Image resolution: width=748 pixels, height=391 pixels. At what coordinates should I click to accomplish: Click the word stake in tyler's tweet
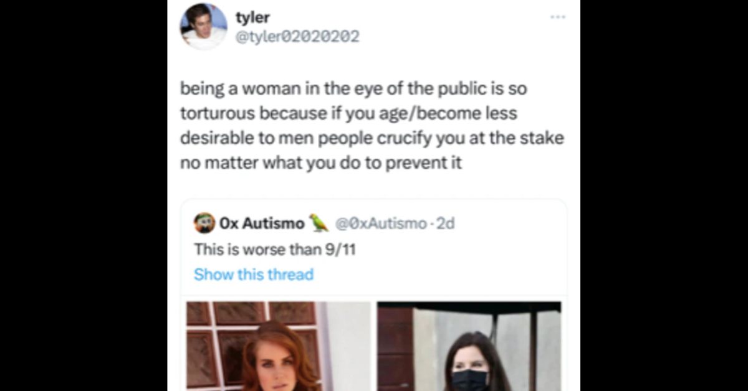coord(545,139)
